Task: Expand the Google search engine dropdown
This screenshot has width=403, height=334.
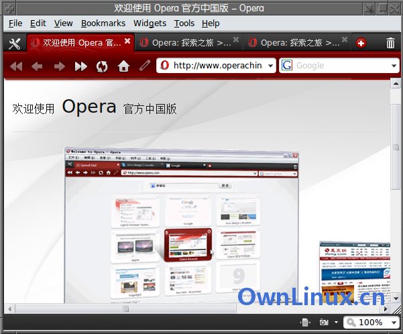Action: coord(394,66)
